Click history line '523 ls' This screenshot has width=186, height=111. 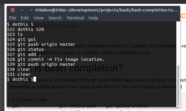(15, 34)
